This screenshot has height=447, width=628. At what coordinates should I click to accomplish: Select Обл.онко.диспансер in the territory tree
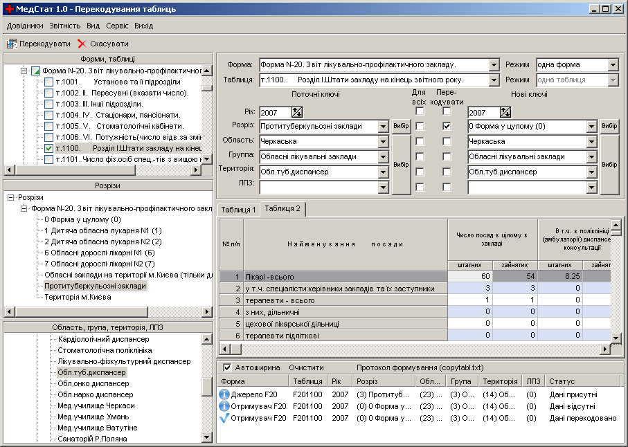pyautogui.click(x=93, y=383)
